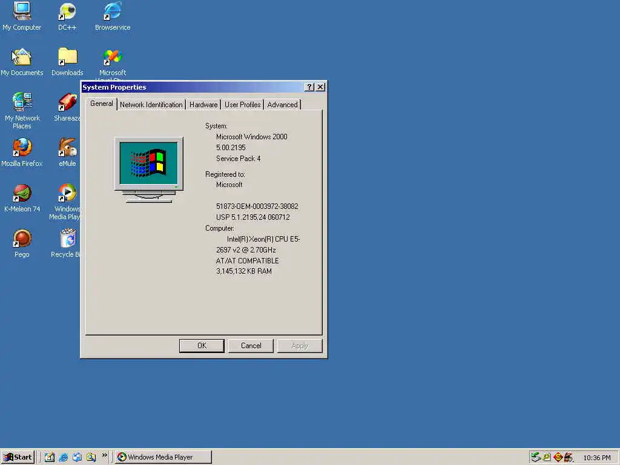Screen dimensions: 620x465
Task: Click the Windows logo monitor image
Action: coord(149,170)
